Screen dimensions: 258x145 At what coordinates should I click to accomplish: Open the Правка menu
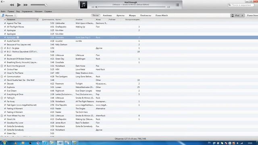11,12
